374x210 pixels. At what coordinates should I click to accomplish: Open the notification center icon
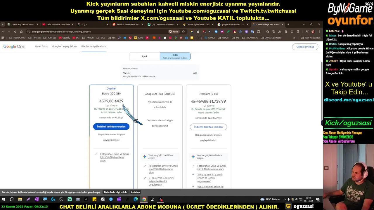318,199
